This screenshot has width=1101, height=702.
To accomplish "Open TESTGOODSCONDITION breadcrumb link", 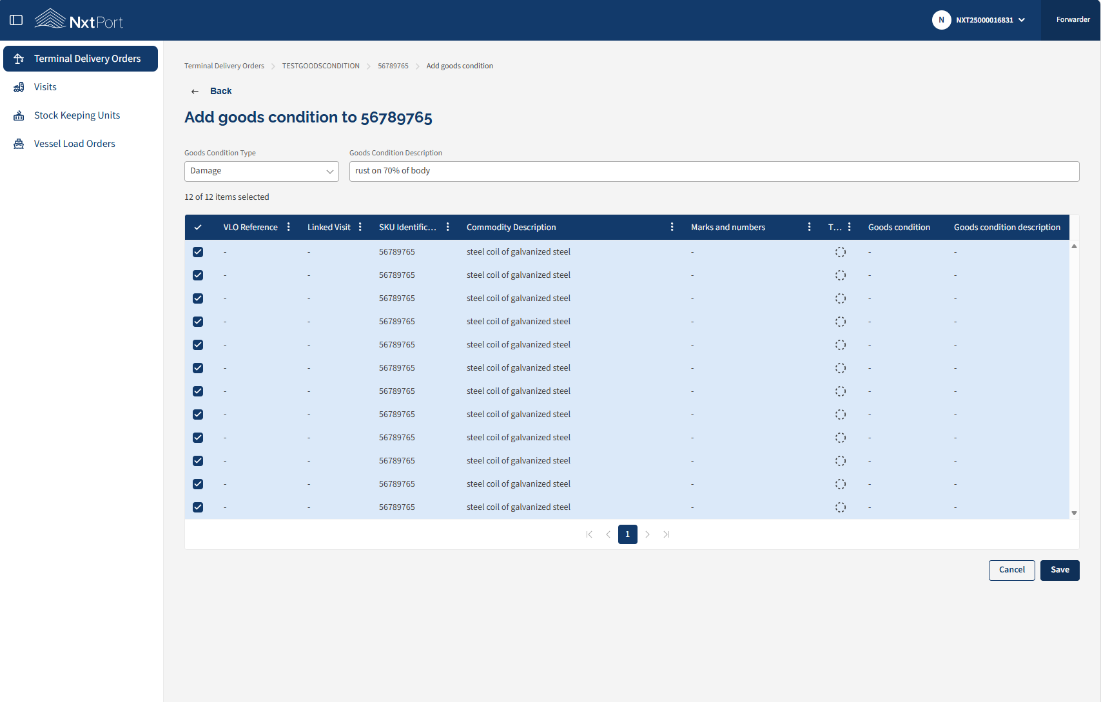I will (x=321, y=66).
